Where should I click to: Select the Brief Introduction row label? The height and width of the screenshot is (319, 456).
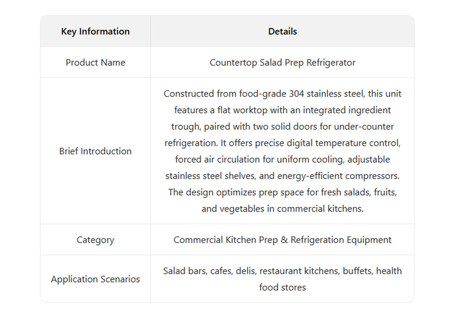95,151
